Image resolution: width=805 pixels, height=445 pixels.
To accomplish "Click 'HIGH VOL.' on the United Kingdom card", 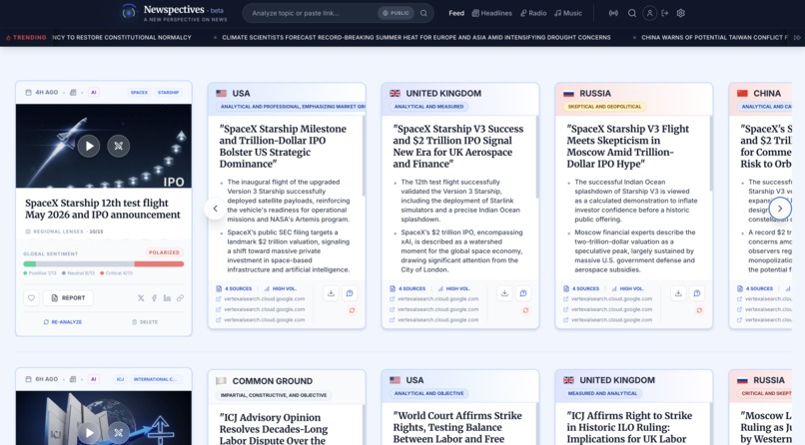I will tap(453, 288).
